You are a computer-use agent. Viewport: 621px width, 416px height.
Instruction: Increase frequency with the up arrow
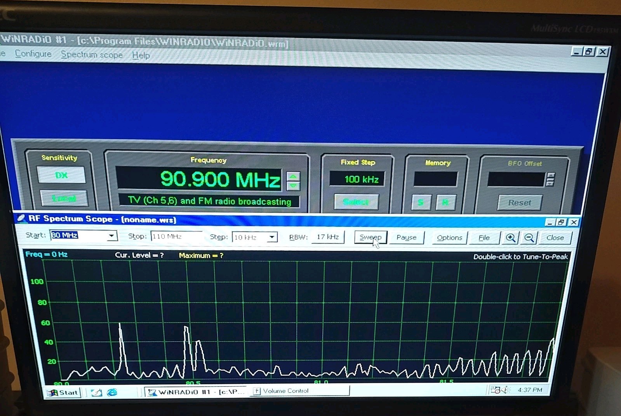293,176
